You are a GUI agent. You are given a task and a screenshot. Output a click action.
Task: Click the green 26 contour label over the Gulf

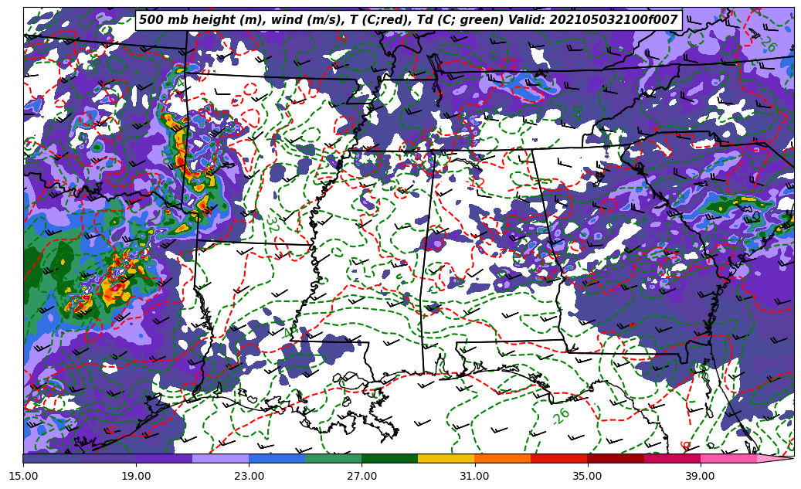pyautogui.click(x=562, y=416)
